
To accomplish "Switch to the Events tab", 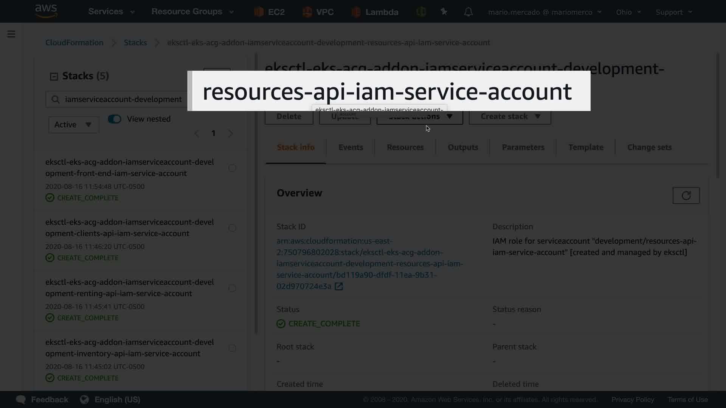I will [x=351, y=147].
